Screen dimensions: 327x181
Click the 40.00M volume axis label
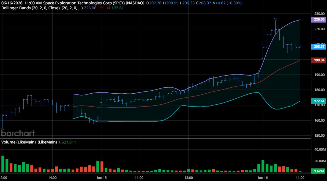[x=320, y=150]
